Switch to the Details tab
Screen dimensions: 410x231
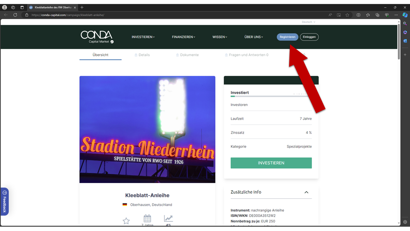pos(142,55)
